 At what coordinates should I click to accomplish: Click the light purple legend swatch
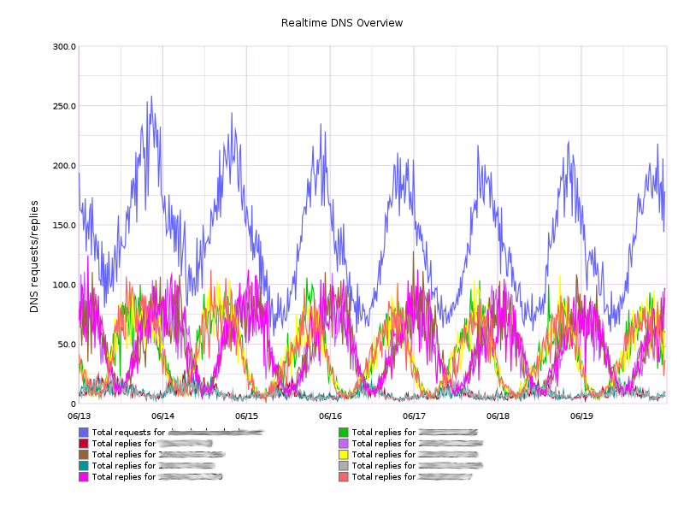coord(344,444)
